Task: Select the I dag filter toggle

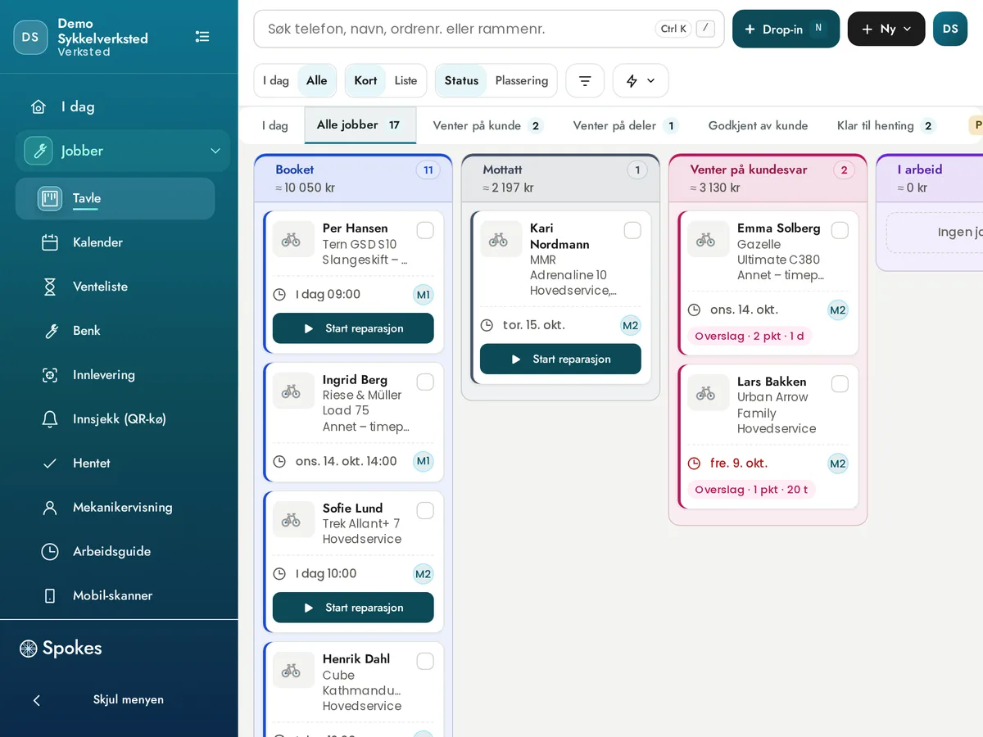Action: pyautogui.click(x=276, y=81)
